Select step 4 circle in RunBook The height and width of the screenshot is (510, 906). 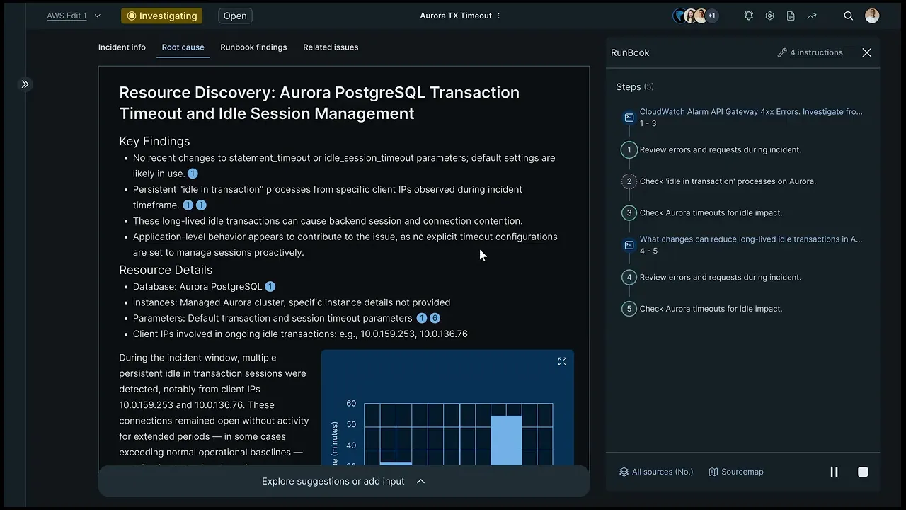(629, 277)
